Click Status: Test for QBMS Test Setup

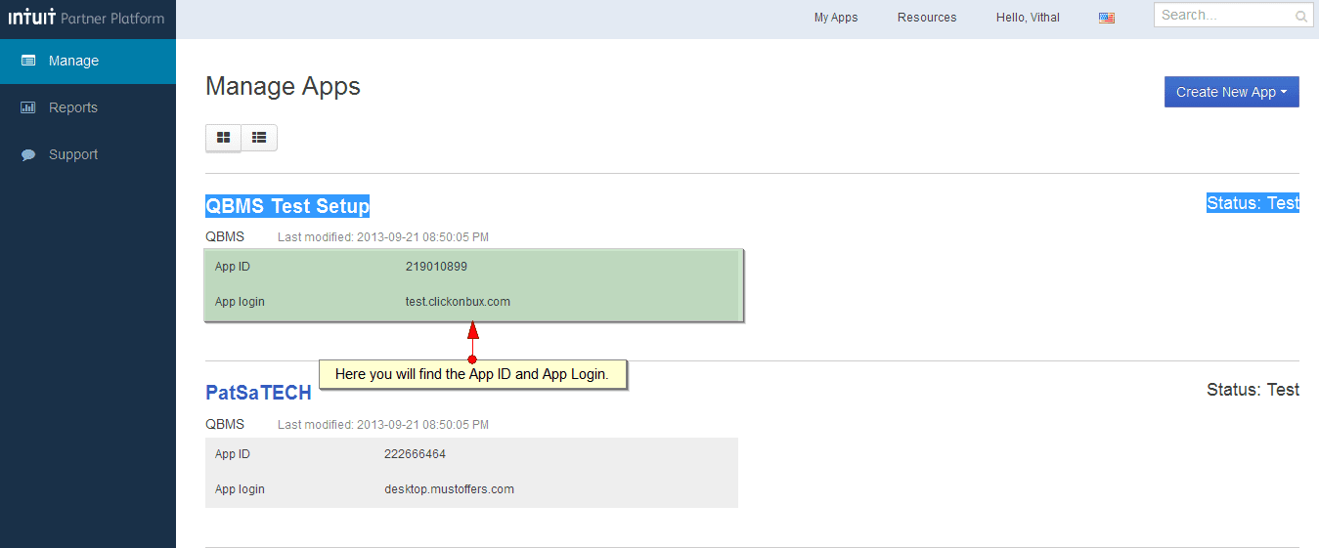click(x=1253, y=203)
